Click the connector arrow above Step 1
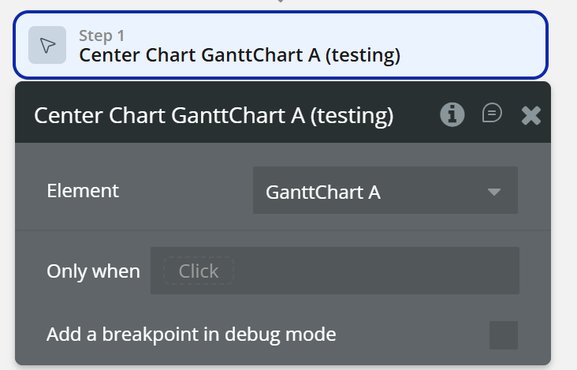This screenshot has width=577, height=370. [281, 2]
